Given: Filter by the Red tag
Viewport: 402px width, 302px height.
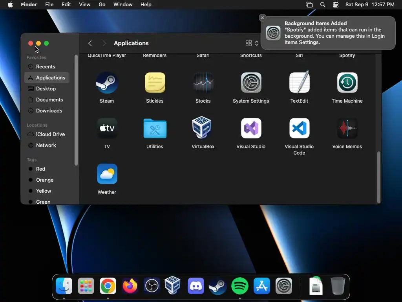Looking at the screenshot, I should (47, 169).
